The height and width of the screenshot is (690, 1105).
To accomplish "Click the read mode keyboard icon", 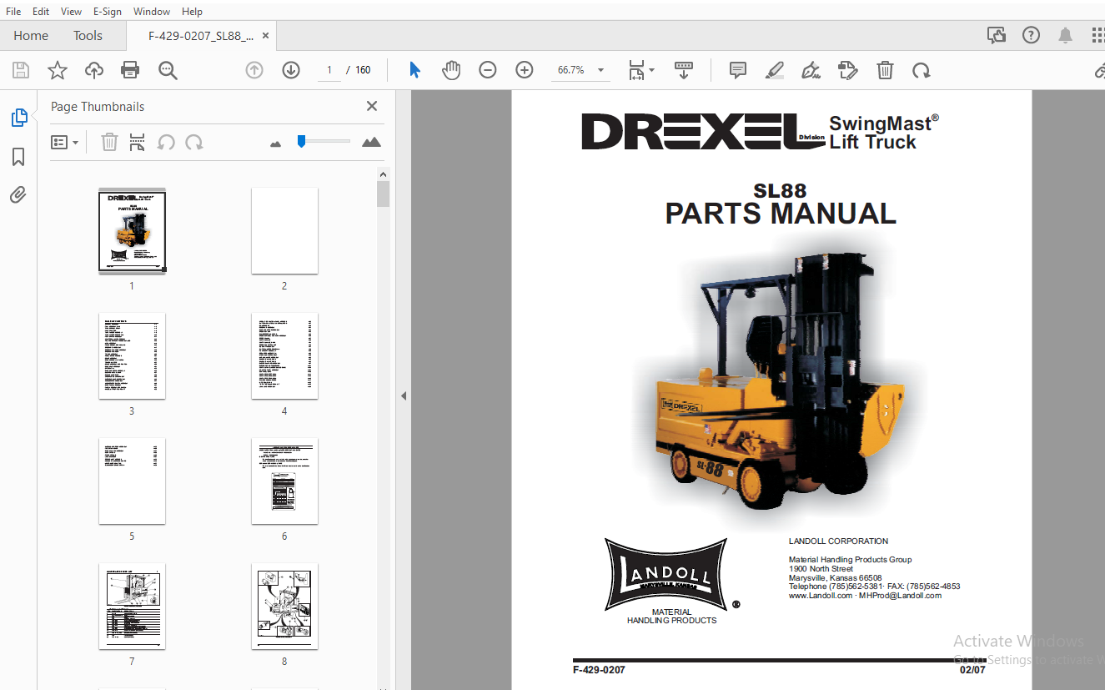I will [x=684, y=70].
